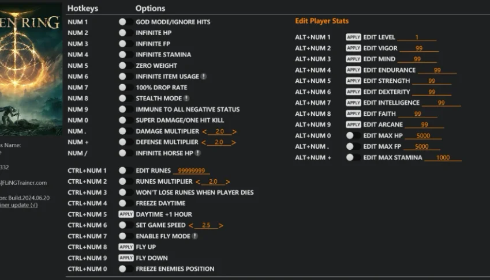Apply the Edit Arcane value
The height and width of the screenshot is (280, 490).
tap(353, 124)
